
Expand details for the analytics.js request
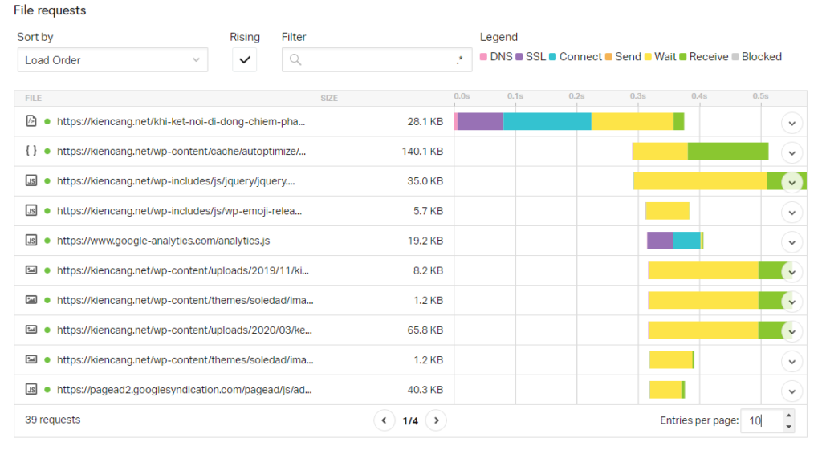click(x=791, y=241)
